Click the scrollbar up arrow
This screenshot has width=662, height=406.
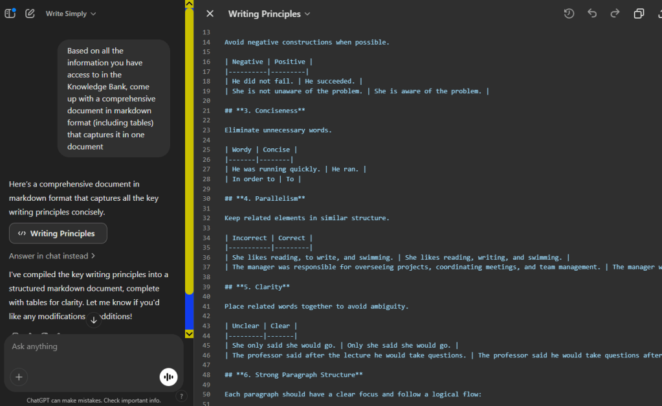tap(188, 4)
